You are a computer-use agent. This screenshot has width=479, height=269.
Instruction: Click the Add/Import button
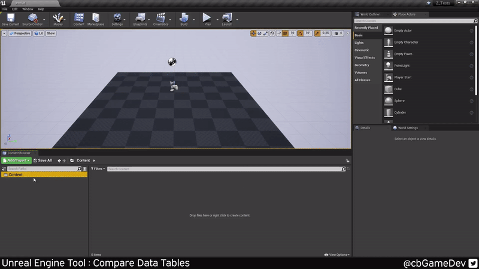16,160
